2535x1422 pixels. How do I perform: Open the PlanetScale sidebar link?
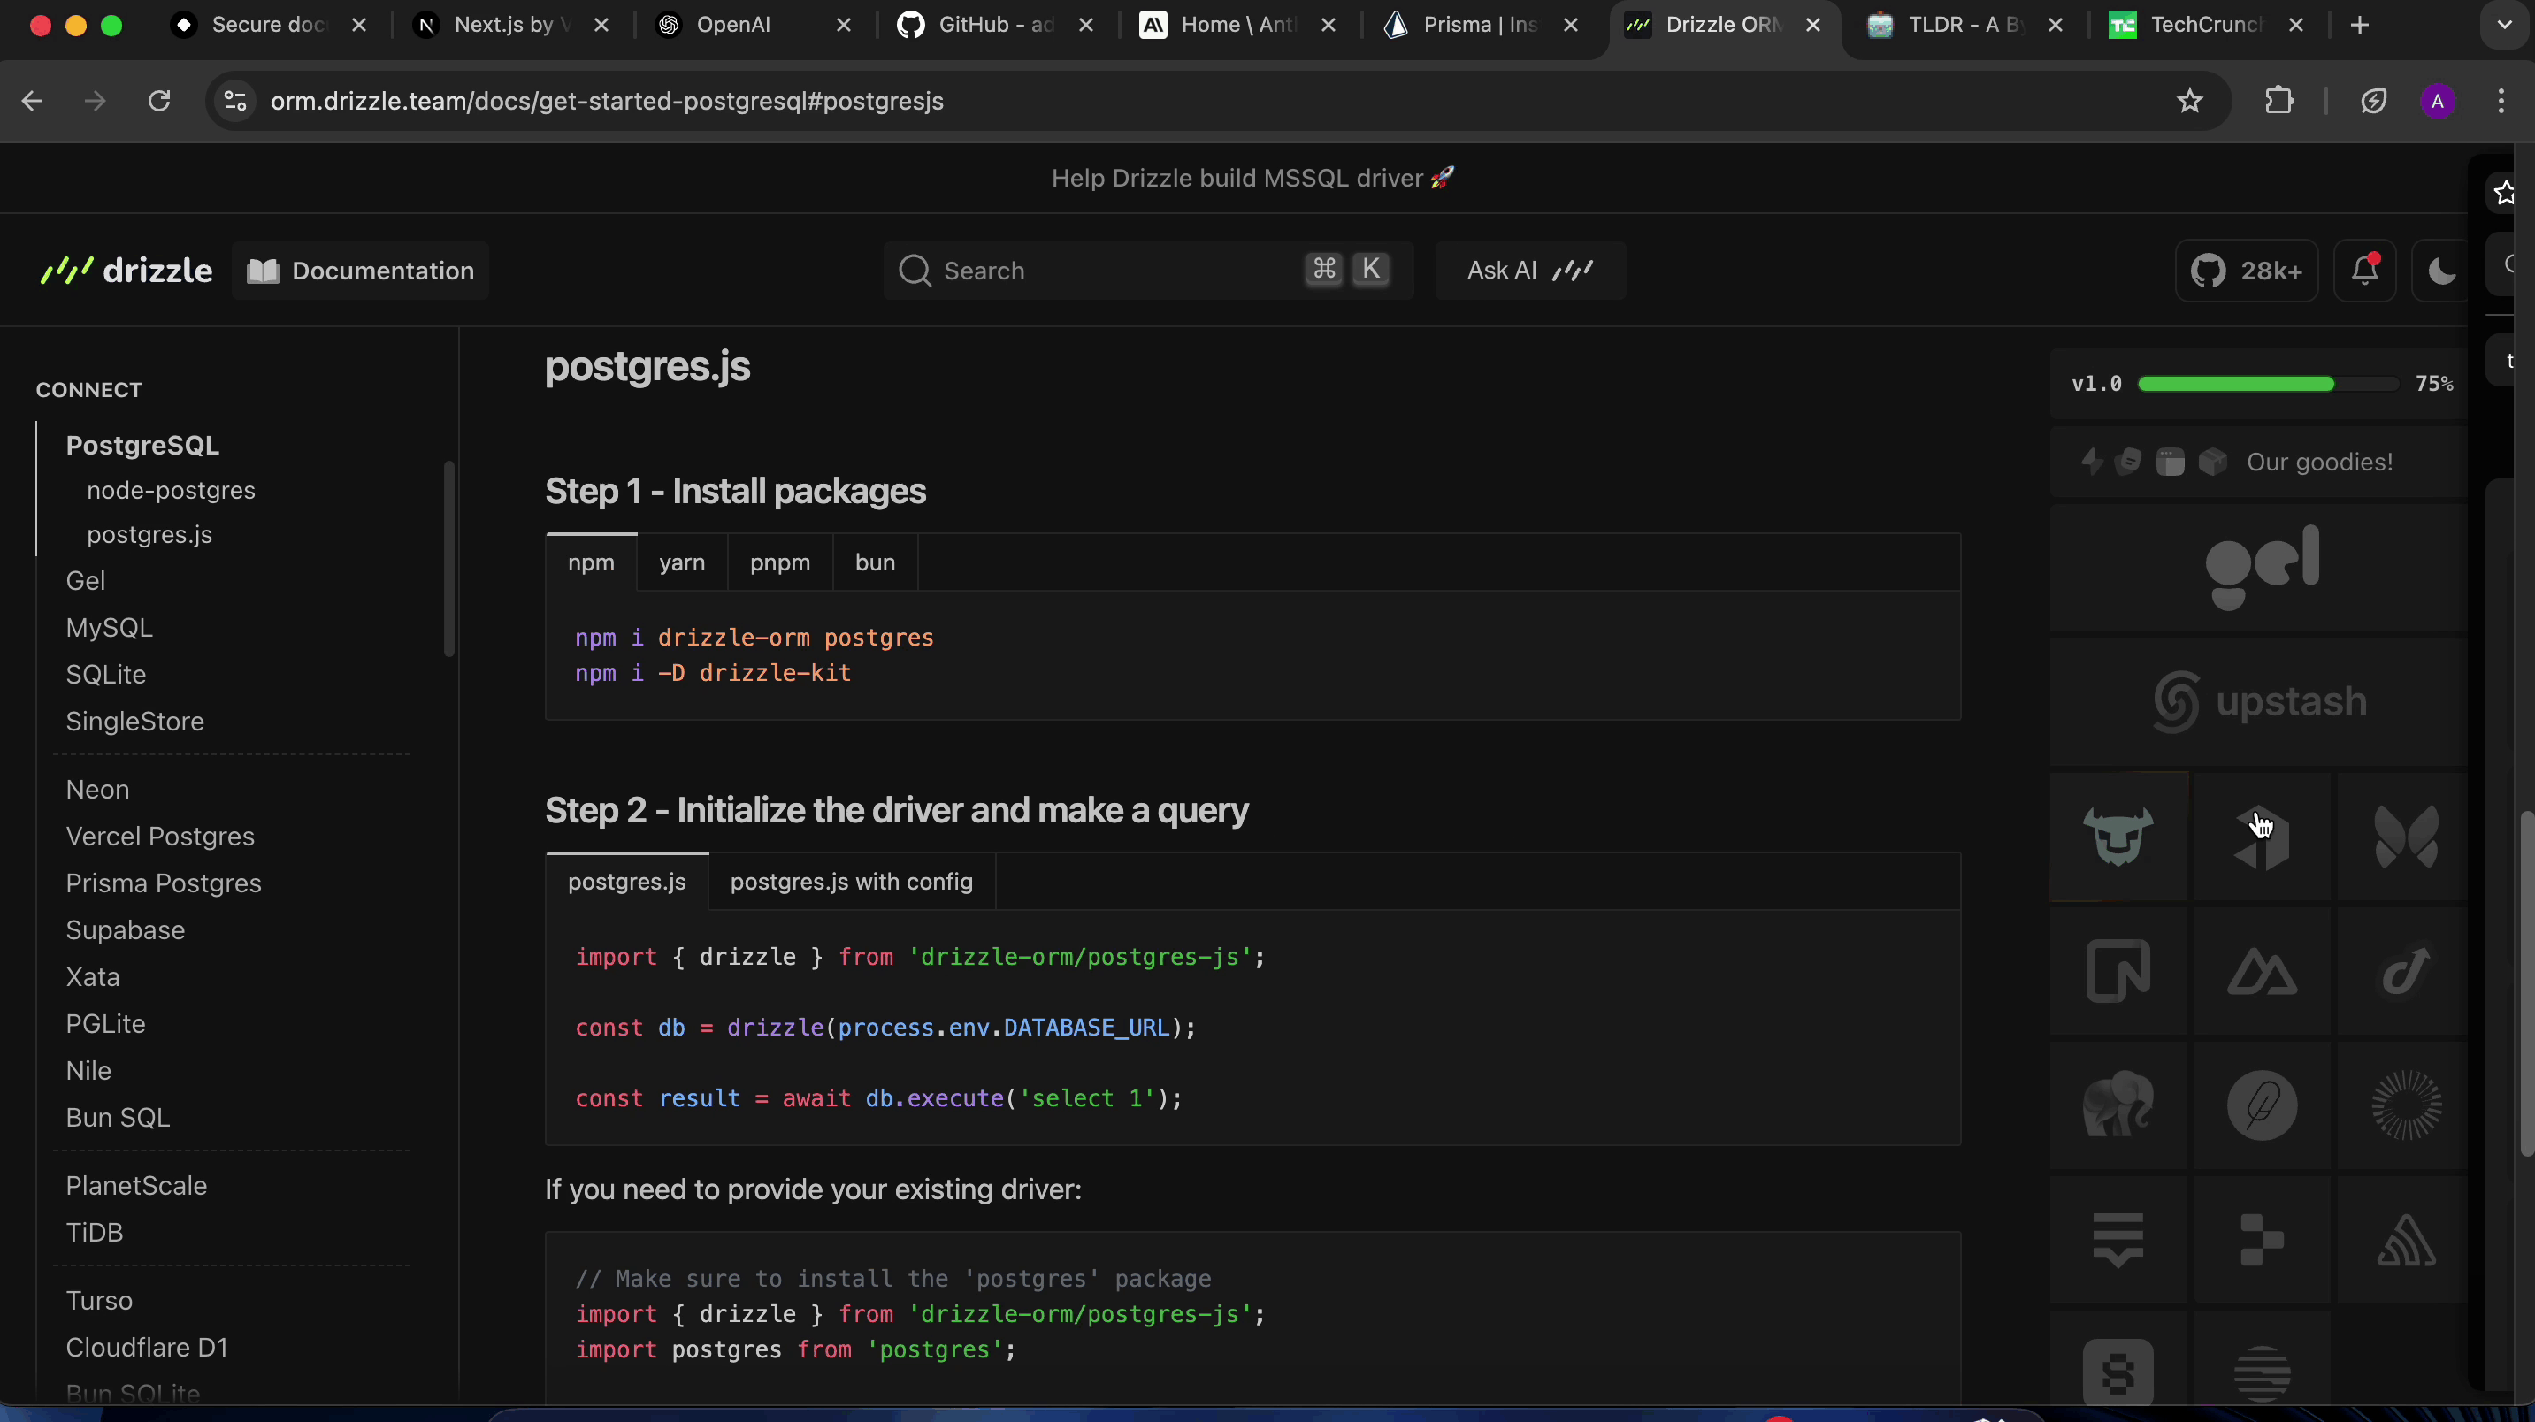point(137,1186)
